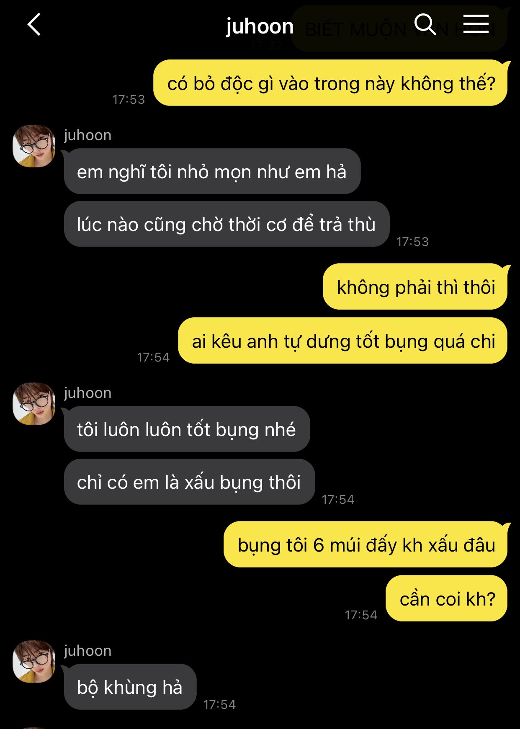Select the bubble 'ai kêu anh tự dưng tốt bụng quá chi'
520x729 pixels.
pyautogui.click(x=342, y=341)
